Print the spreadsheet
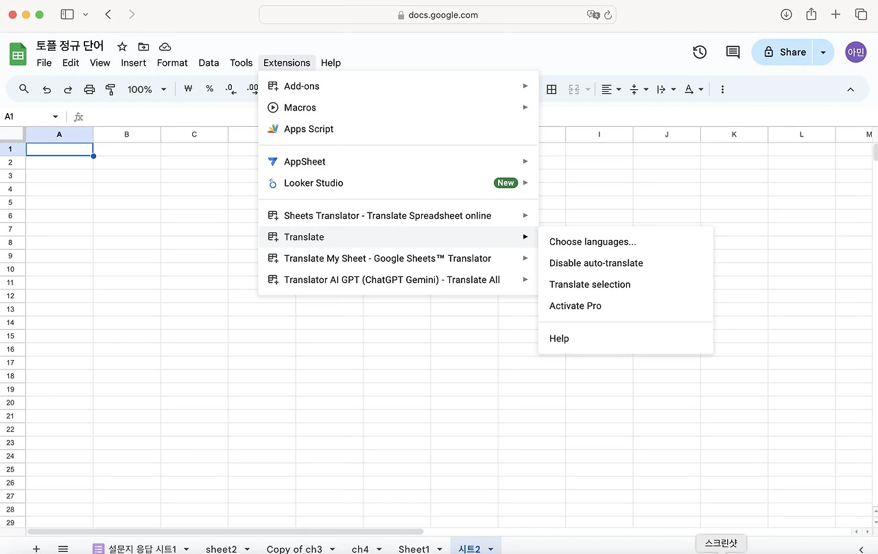The image size is (878, 554). click(x=89, y=89)
